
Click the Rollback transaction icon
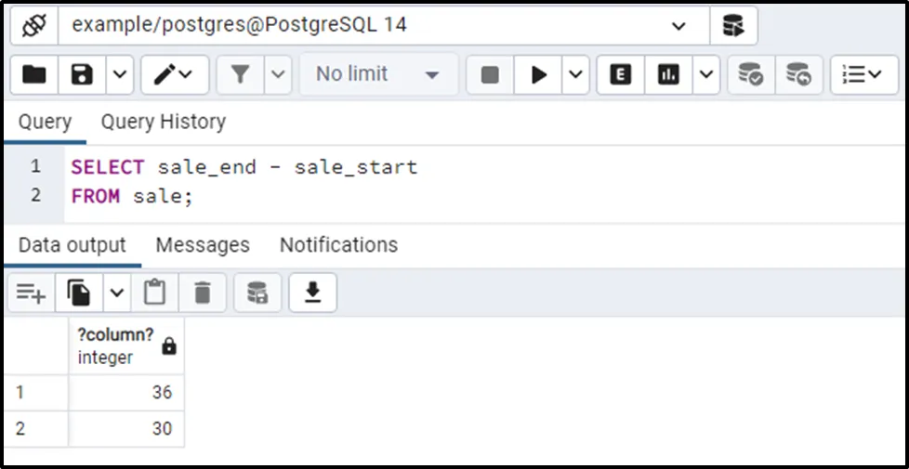coord(797,75)
